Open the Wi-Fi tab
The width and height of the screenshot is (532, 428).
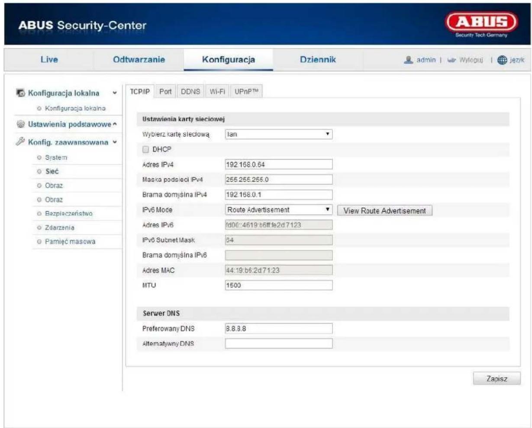[x=218, y=92]
